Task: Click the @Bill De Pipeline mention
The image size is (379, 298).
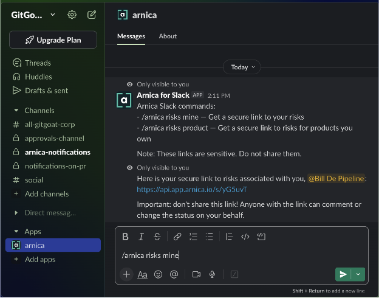Action: (336, 179)
